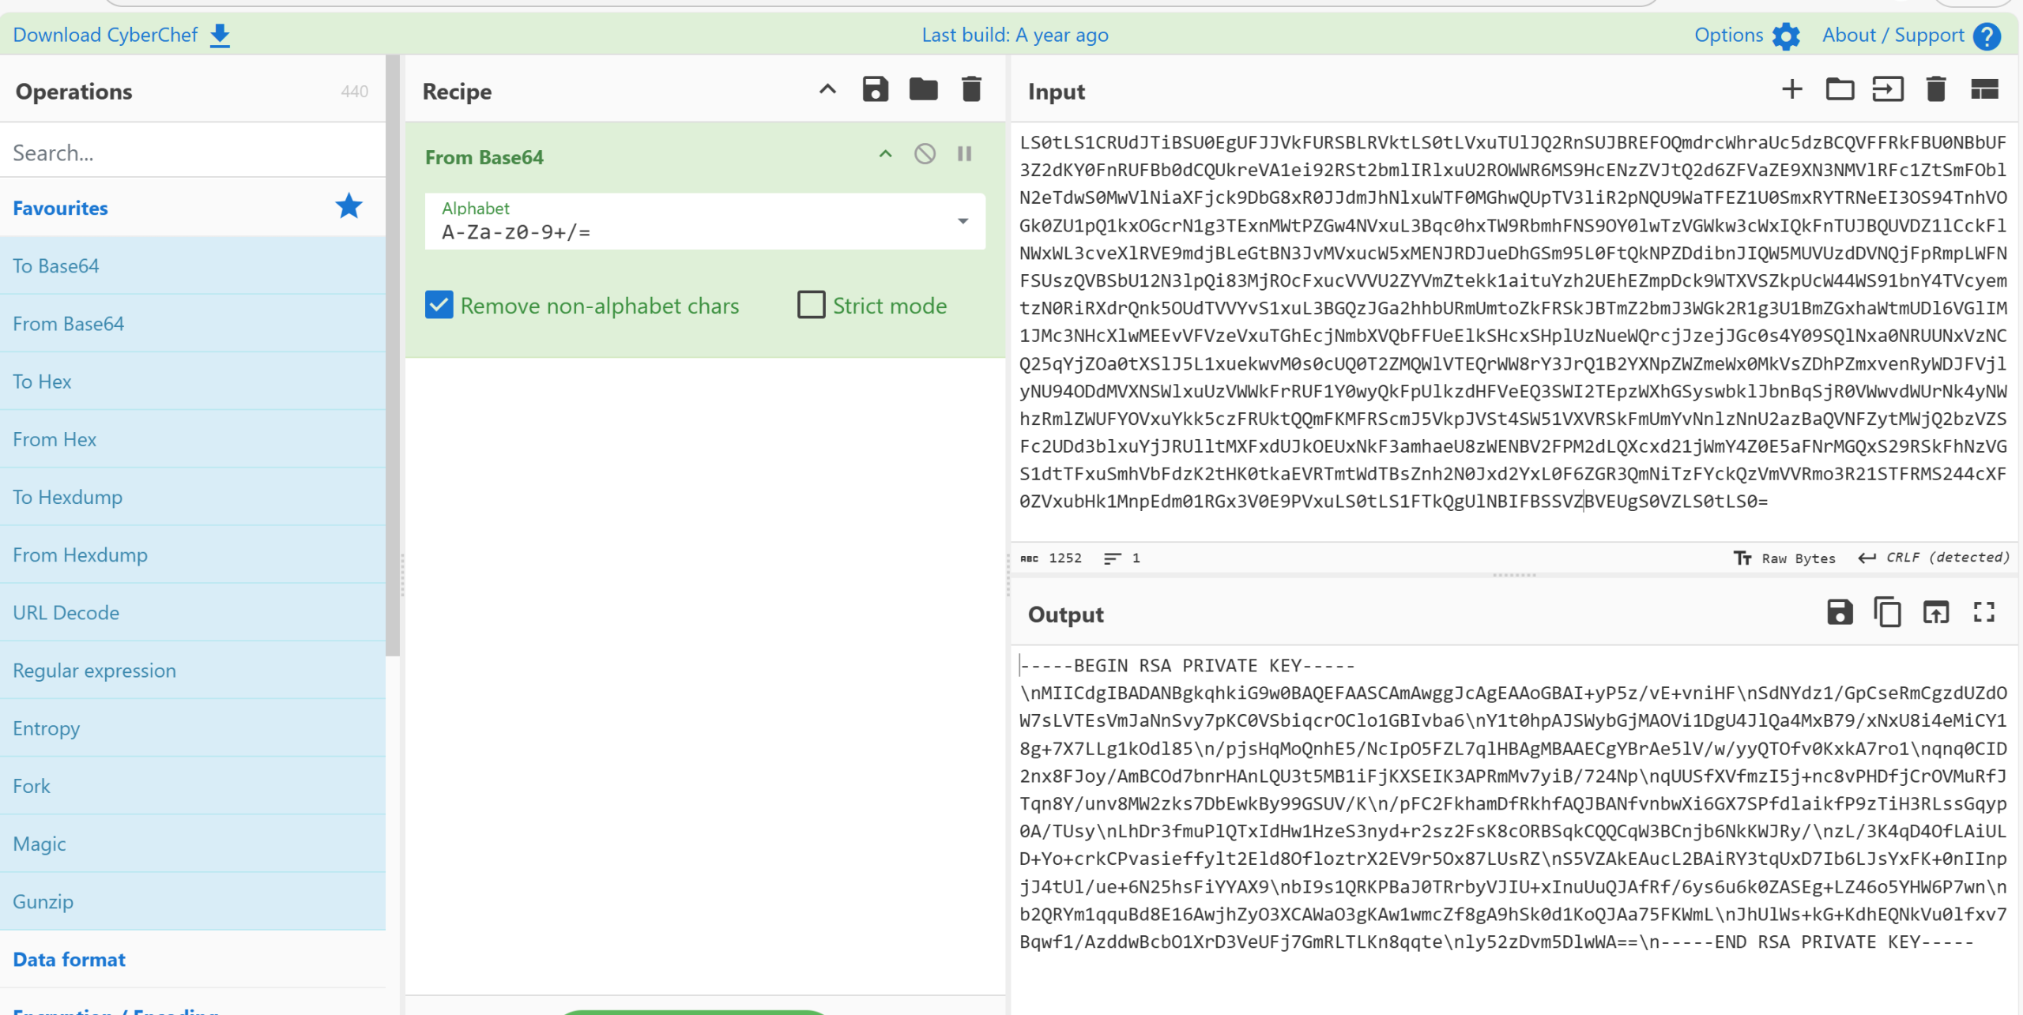Image resolution: width=2023 pixels, height=1015 pixels.
Task: Select Favourites category
Action: tap(61, 209)
